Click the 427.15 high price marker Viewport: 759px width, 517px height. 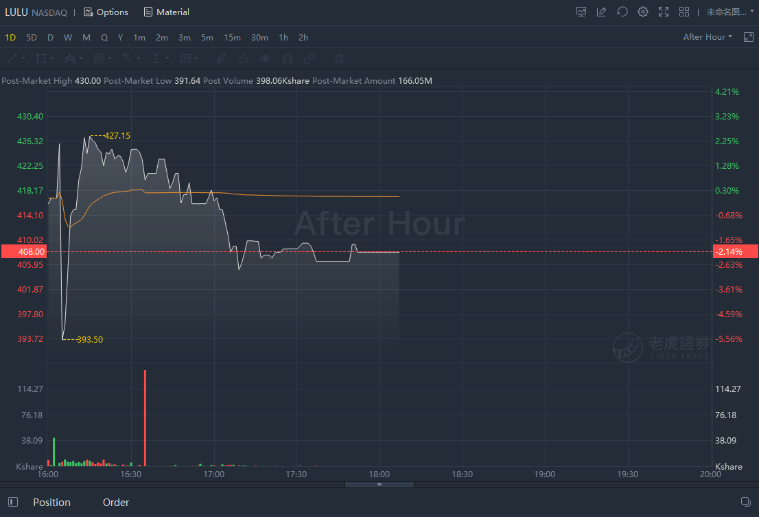117,136
